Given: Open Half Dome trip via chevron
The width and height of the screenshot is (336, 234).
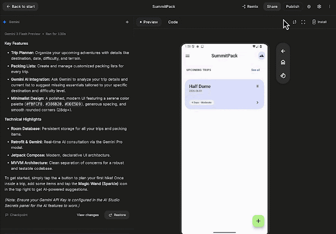Looking at the screenshot, I should pyautogui.click(x=257, y=103).
